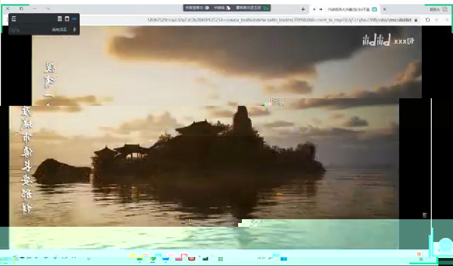Image resolution: width=453 pixels, height=266 pixels.
Task: Open taskbar search magnifier
Action: 271,258
